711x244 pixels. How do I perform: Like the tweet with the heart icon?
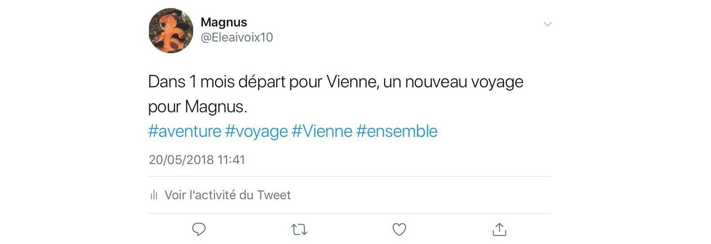399,229
